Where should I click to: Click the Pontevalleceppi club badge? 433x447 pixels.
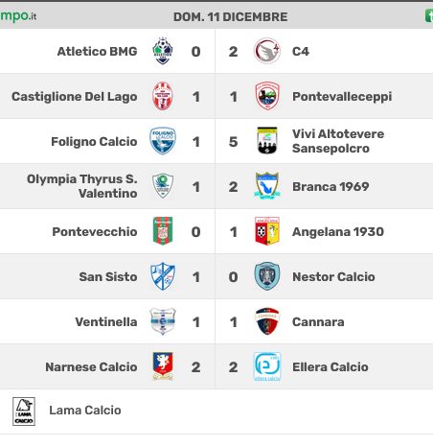(267, 96)
